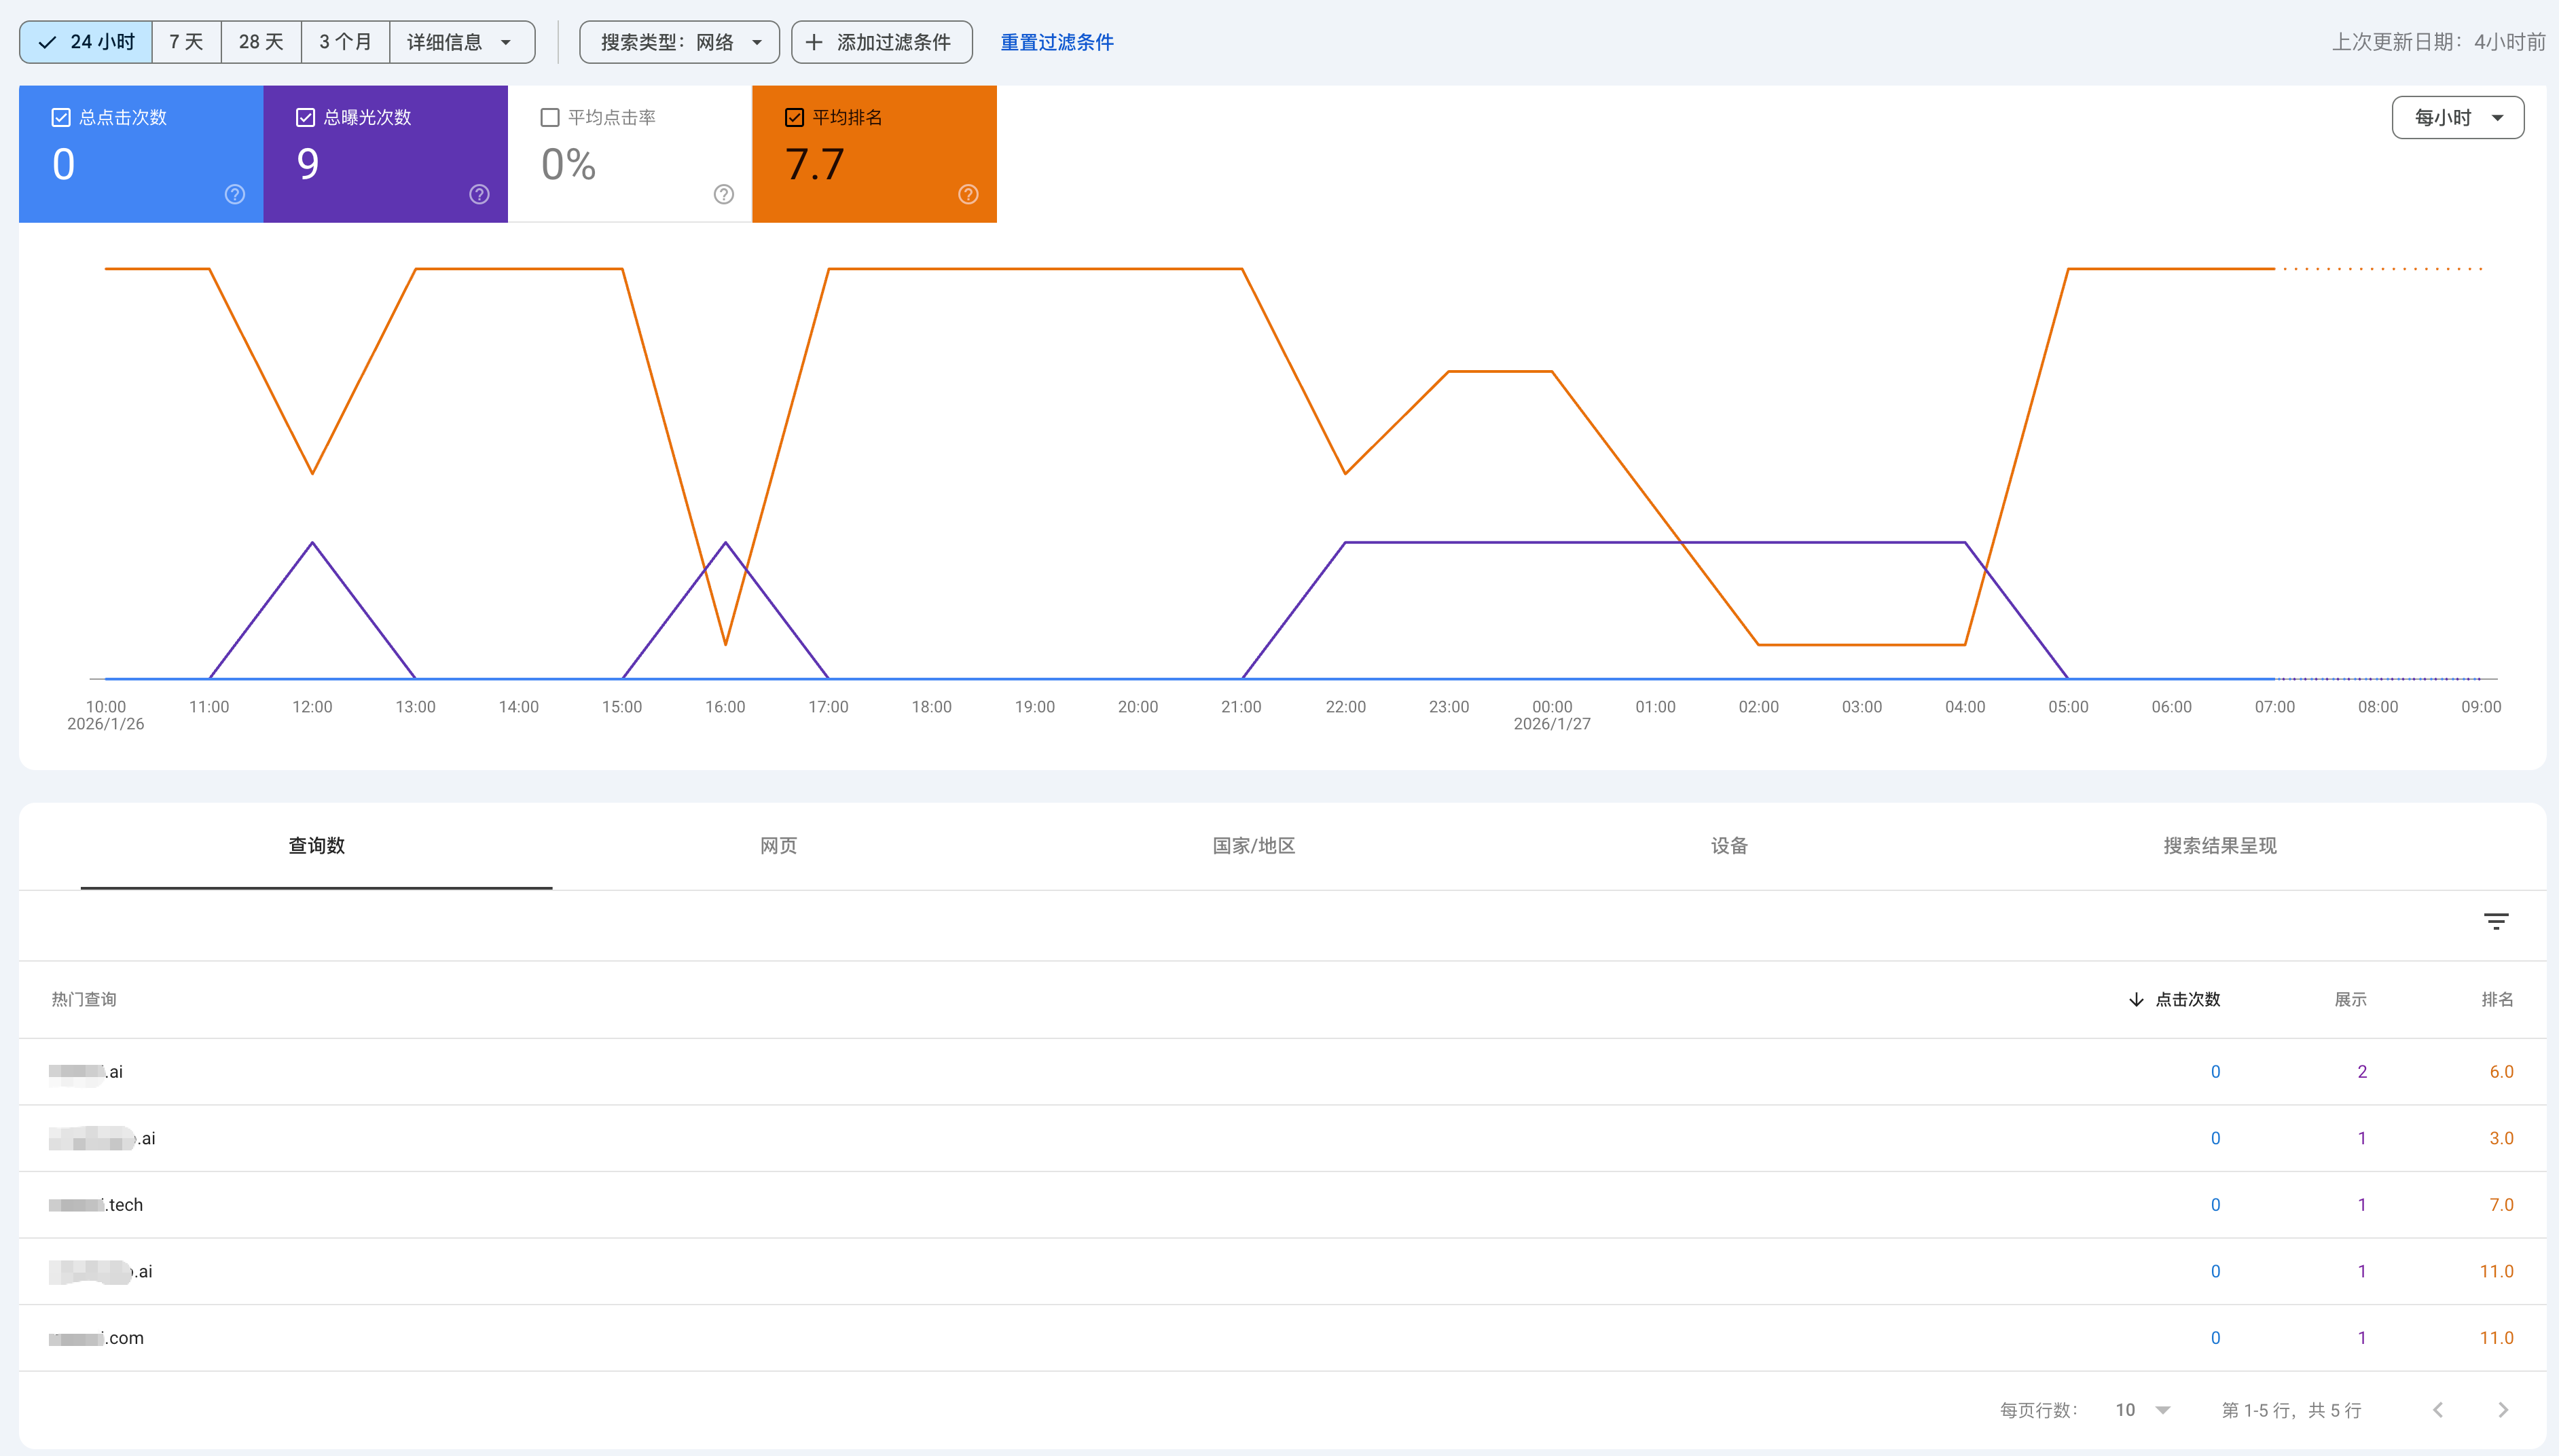
Task: Switch to the 国家/地区 tab
Action: (x=1253, y=846)
